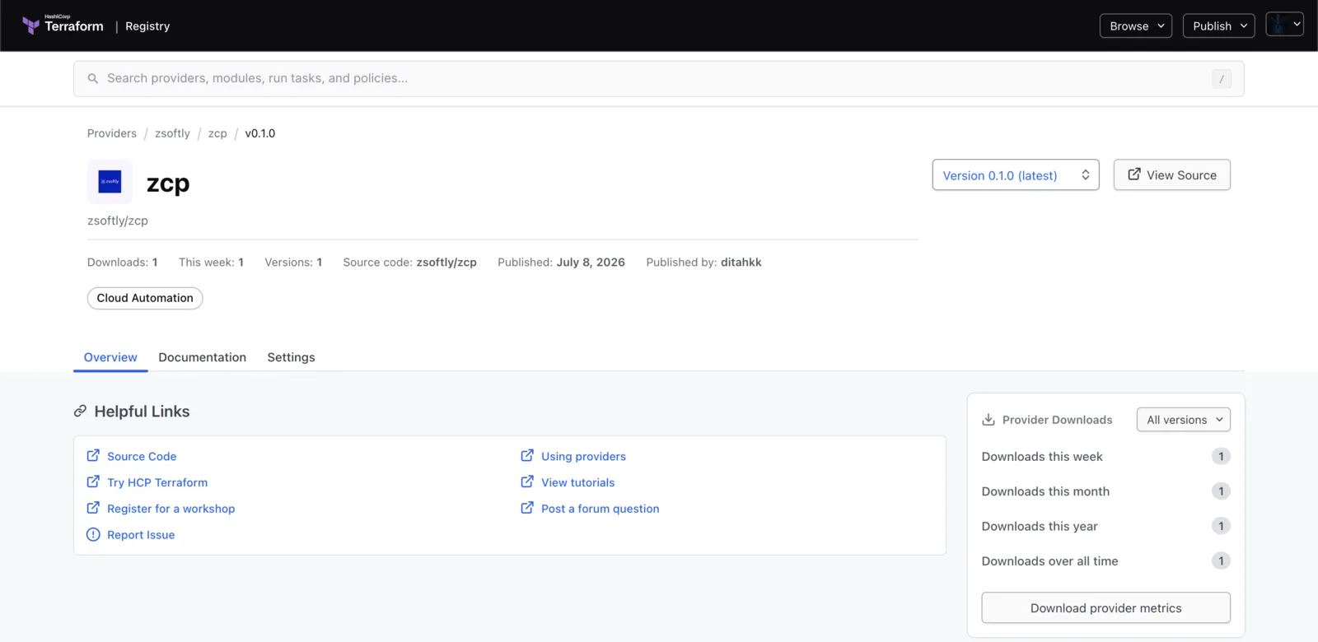Click Downloads this week count badge
Screen dimensions: 1318x642
pyautogui.click(x=1221, y=456)
